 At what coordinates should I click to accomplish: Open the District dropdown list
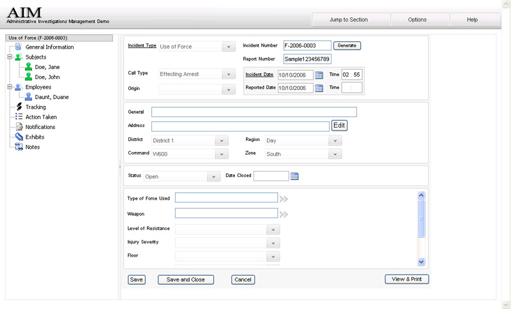tap(221, 140)
